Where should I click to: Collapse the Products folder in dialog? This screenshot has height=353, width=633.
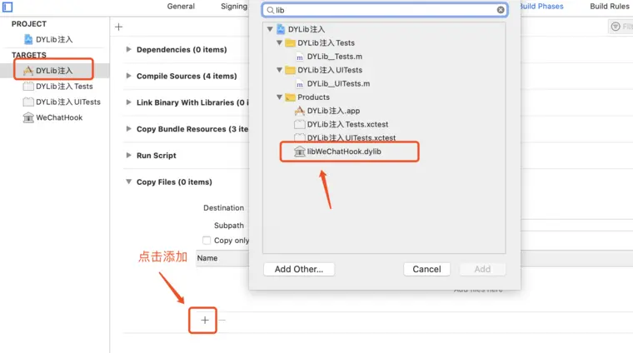coord(279,97)
